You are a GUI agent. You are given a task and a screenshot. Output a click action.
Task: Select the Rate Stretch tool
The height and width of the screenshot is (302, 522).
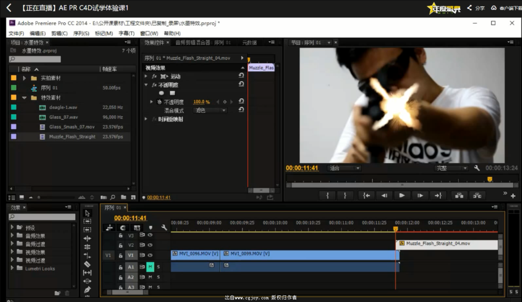(87, 256)
